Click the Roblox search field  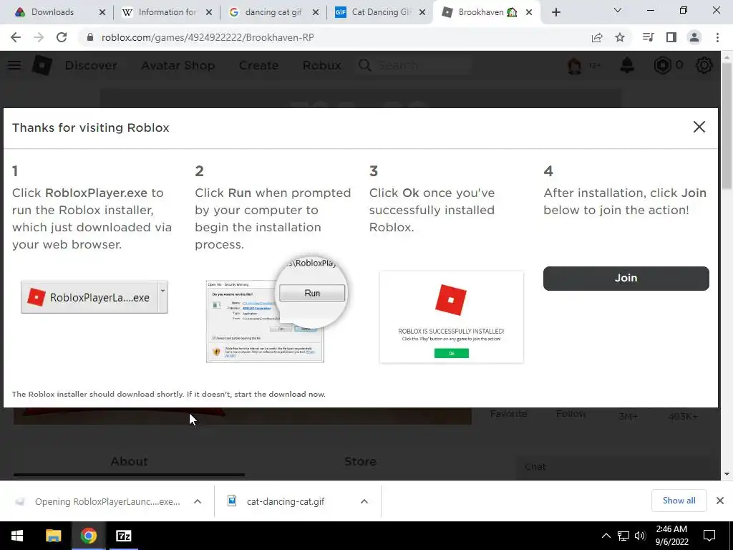414,65
